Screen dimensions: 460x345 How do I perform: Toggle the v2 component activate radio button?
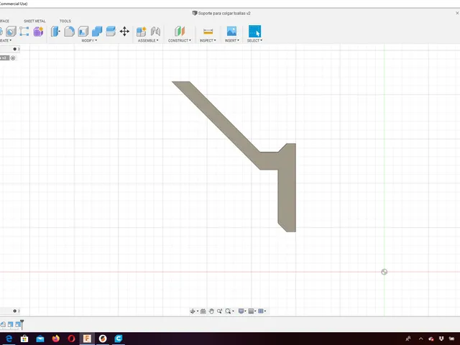point(13,58)
